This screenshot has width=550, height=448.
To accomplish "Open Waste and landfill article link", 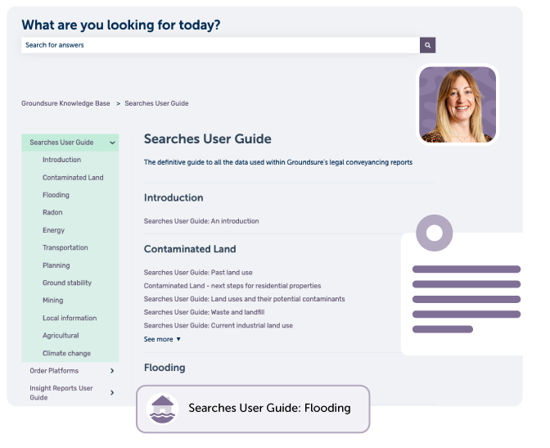I will coord(204,312).
